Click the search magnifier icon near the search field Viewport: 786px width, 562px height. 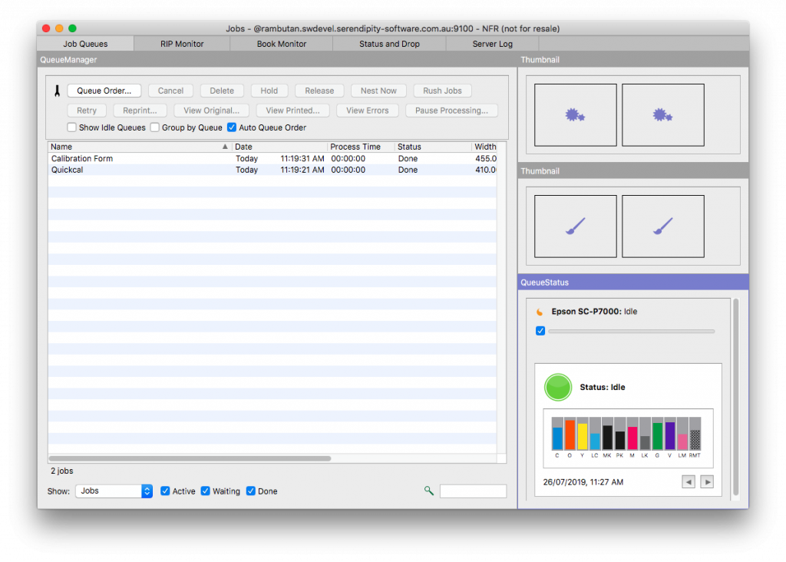(428, 491)
